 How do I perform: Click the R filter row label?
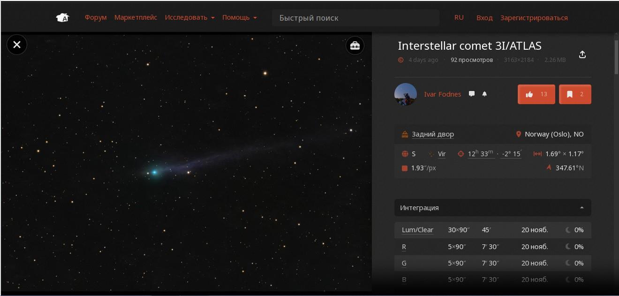[x=404, y=247]
